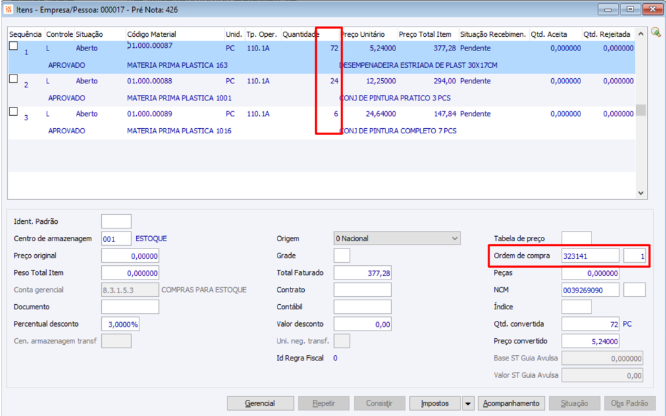
Task: Maximize the Itens window
Action: (630, 9)
